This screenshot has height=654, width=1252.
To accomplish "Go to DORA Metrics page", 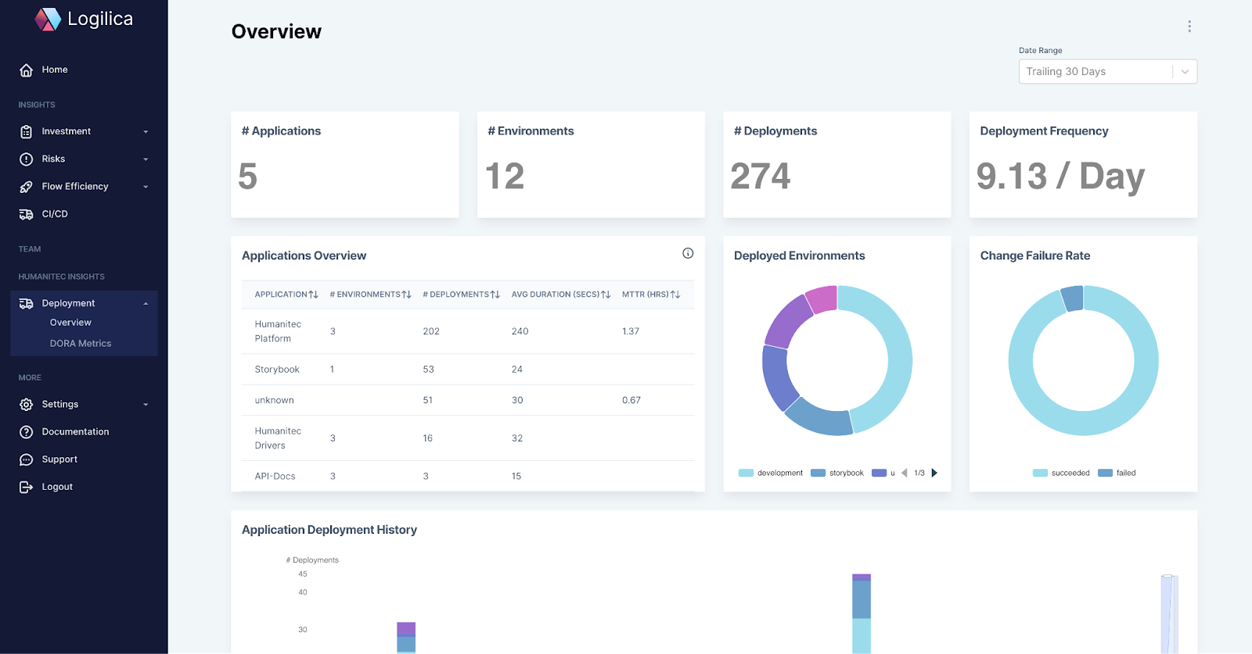I will (81, 344).
